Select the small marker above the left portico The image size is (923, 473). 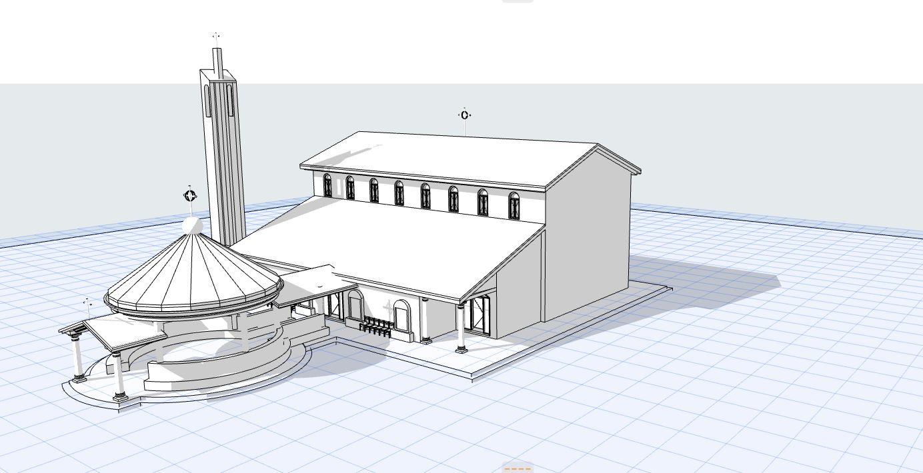coord(88,304)
